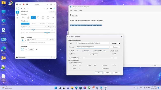The height and width of the screenshot is (90, 161).
Task: Open Notepad File menu
Action: pyautogui.click(x=71, y=10)
